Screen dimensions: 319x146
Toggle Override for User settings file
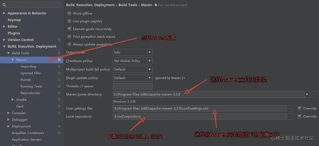[300, 108]
